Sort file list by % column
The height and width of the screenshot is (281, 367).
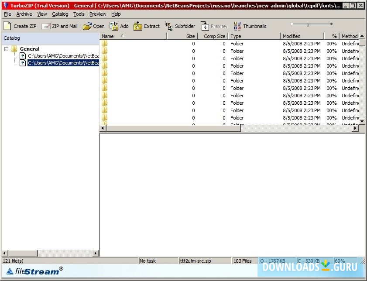click(332, 36)
